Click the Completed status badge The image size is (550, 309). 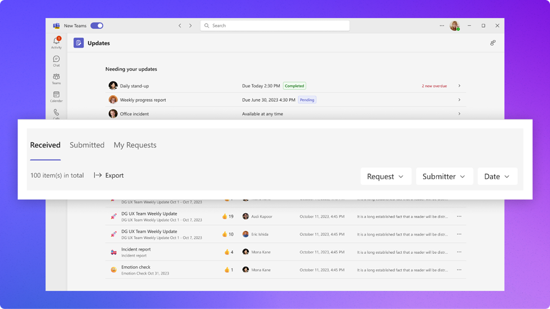[x=294, y=86]
